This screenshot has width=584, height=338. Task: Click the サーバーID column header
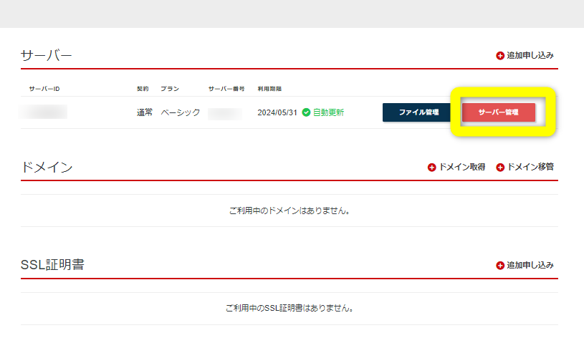(44, 89)
